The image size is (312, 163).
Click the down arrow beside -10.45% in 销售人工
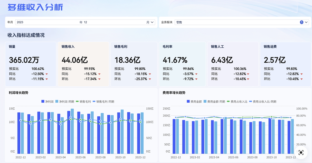(x=249, y=79)
